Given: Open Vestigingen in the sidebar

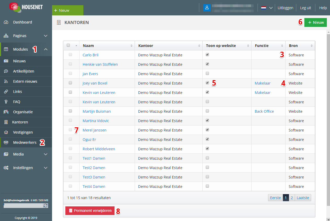Looking at the screenshot, I should coord(26,132).
